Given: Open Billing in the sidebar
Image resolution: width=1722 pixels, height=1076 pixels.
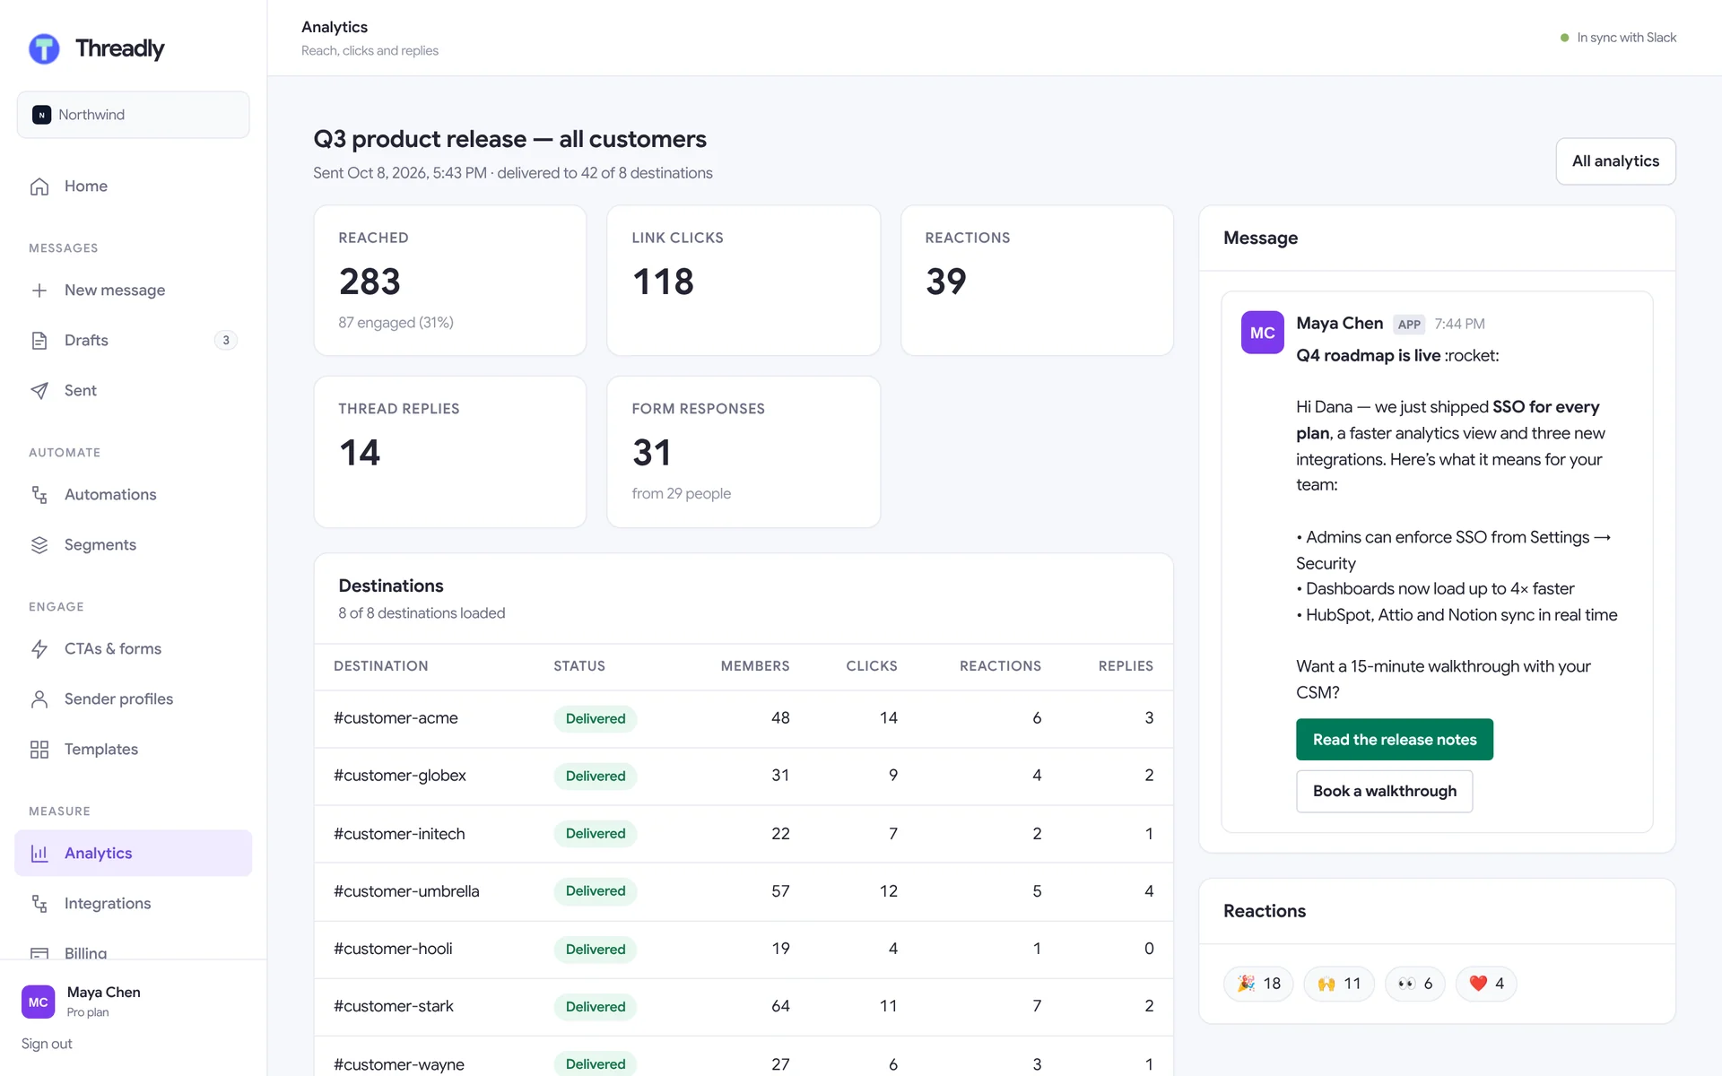Looking at the screenshot, I should 133,952.
